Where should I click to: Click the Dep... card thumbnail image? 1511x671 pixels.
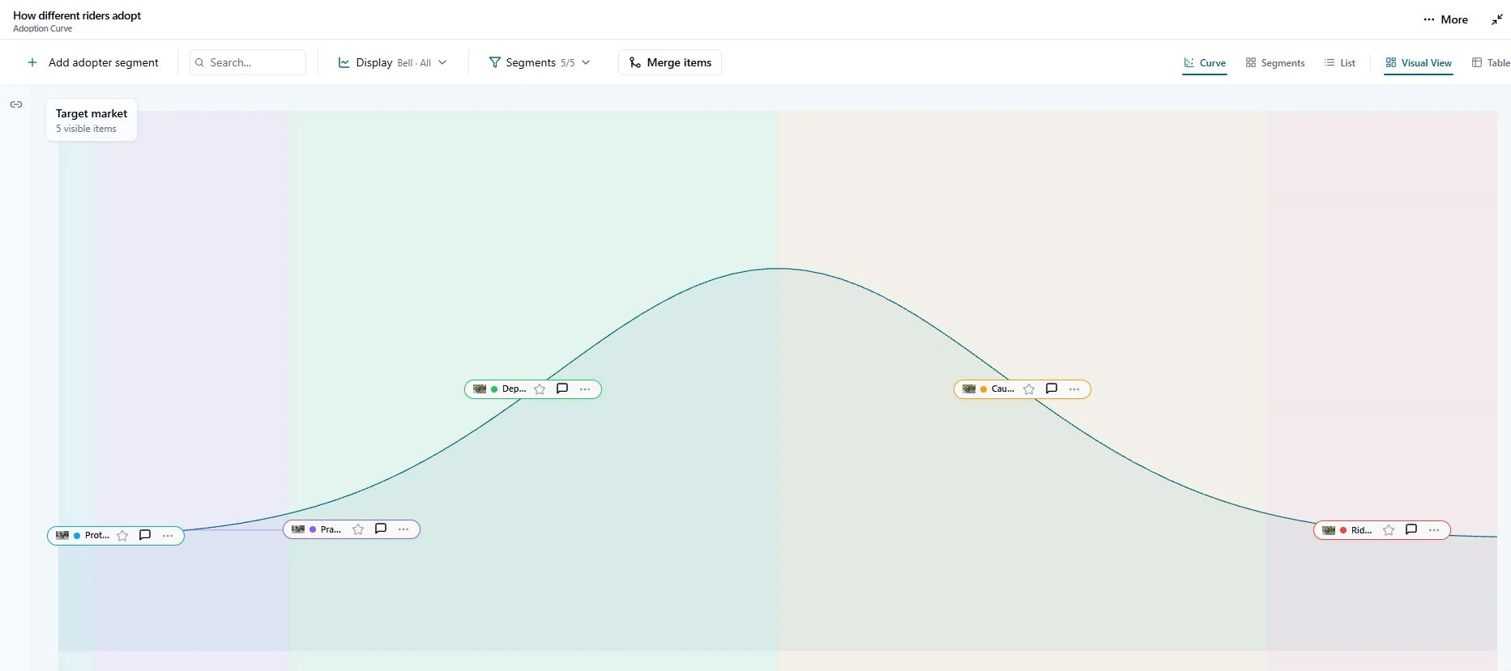pos(480,389)
